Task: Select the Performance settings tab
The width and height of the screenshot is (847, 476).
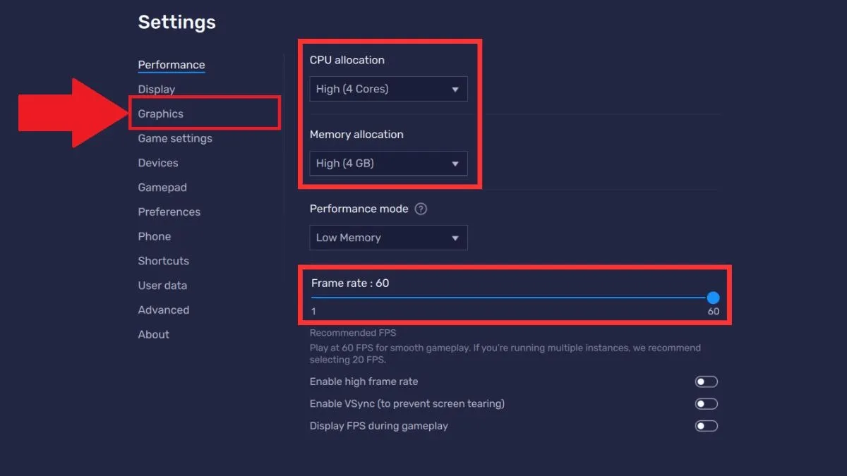Action: 171,65
